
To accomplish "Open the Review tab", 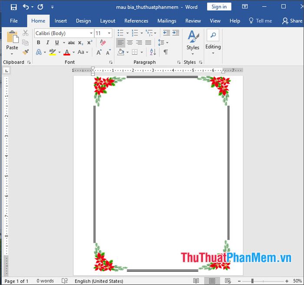I will point(193,21).
